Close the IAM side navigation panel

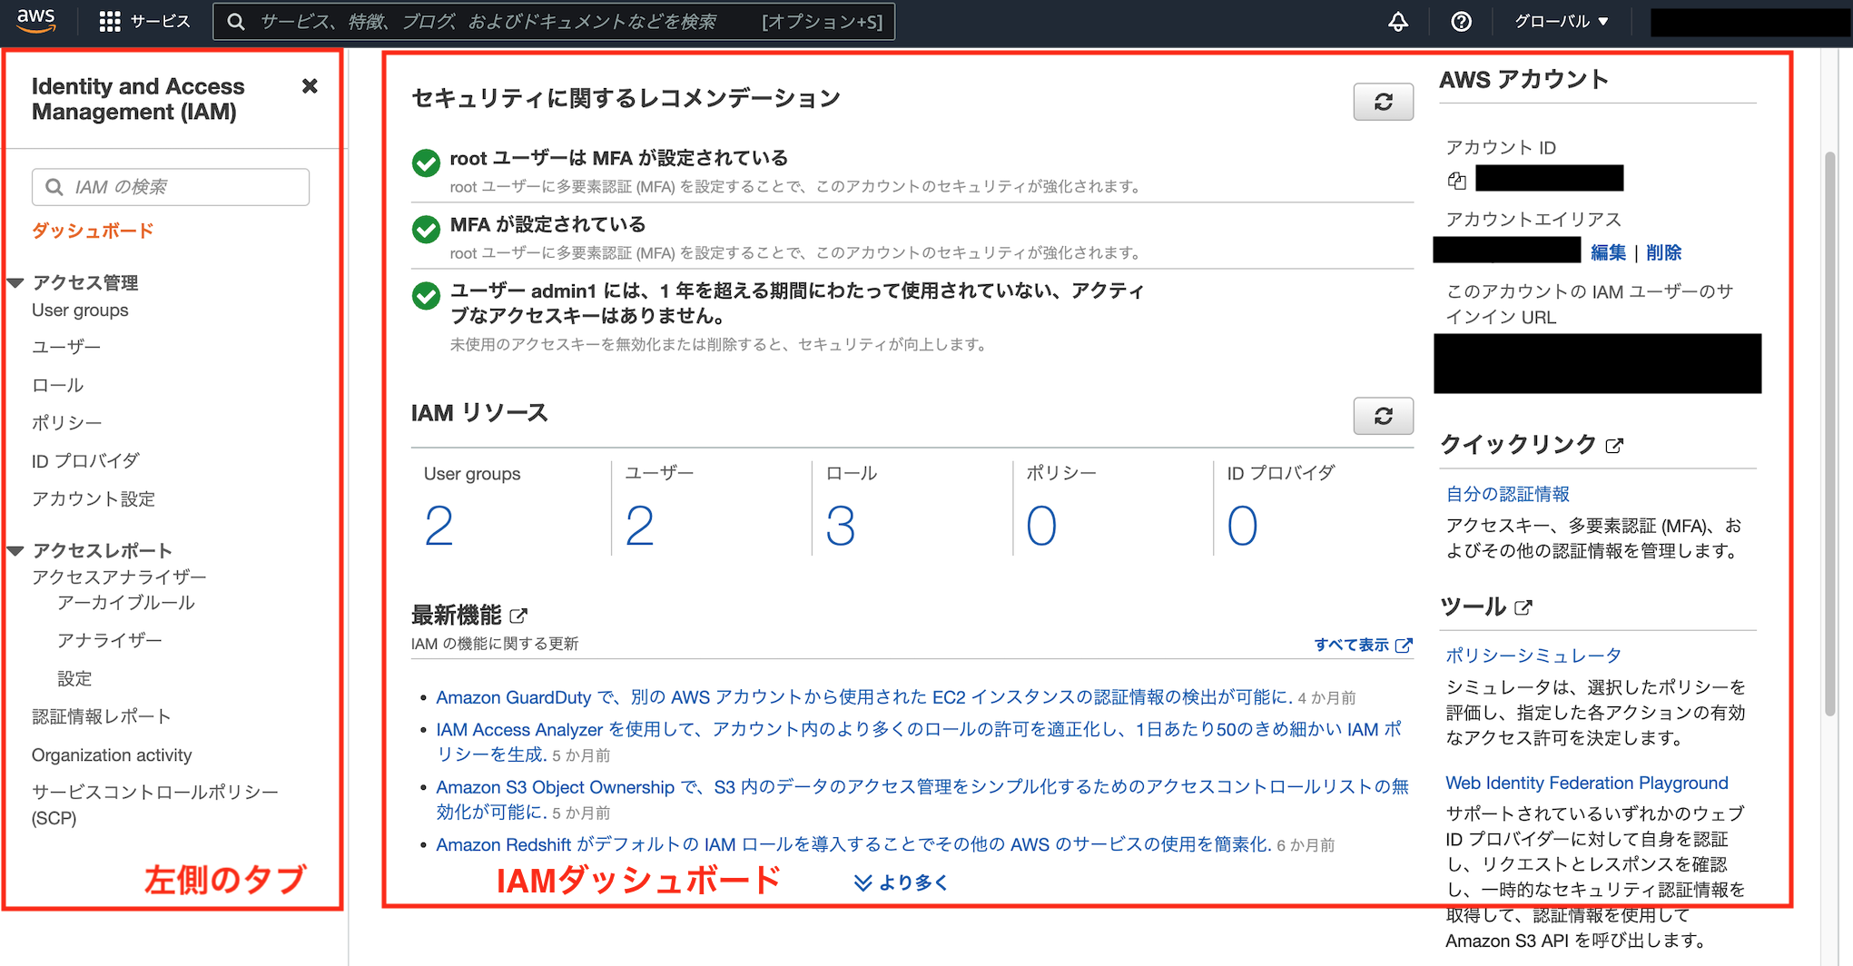click(x=310, y=86)
